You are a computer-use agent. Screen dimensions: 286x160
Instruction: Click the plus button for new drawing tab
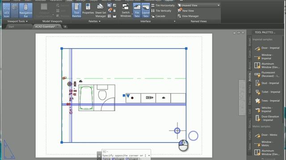pyautogui.click(x=65, y=27)
